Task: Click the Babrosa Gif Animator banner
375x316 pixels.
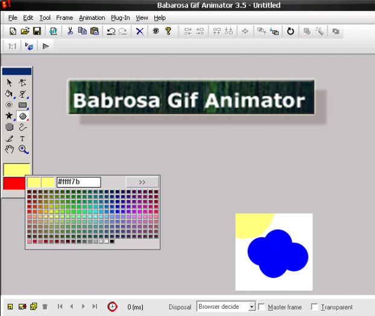Action: click(191, 97)
